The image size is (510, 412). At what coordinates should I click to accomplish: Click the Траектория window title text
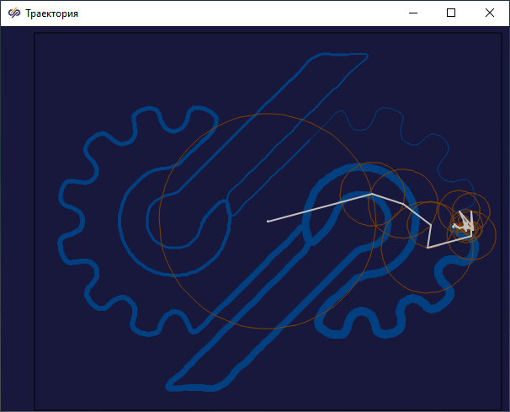coord(52,13)
